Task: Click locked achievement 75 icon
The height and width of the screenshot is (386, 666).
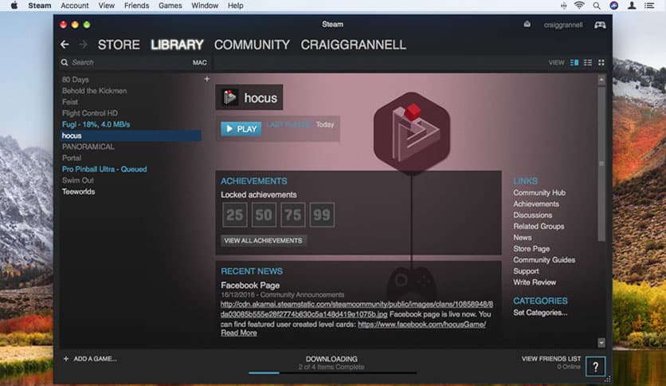Action: click(x=292, y=215)
